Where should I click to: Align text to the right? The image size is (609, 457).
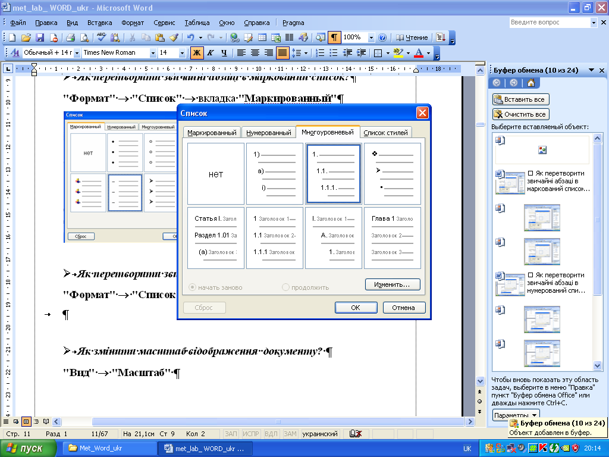point(269,53)
